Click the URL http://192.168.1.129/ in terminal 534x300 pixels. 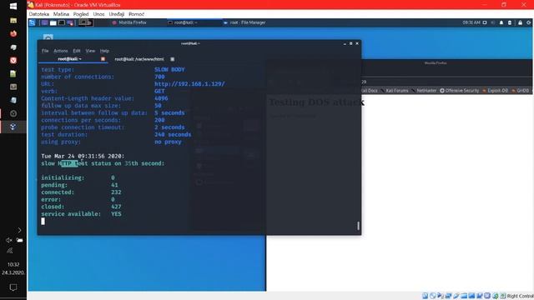189,84
